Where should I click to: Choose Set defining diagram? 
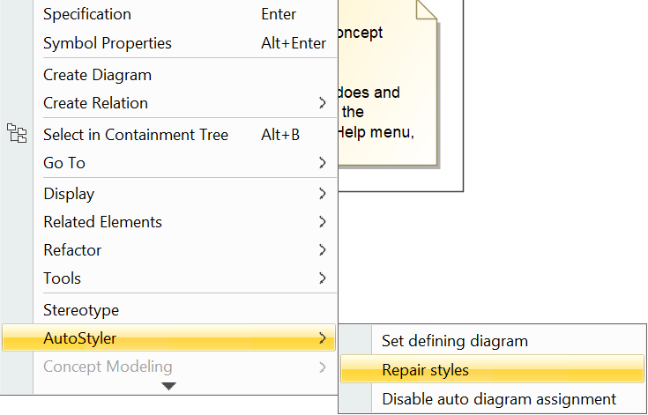(x=454, y=341)
